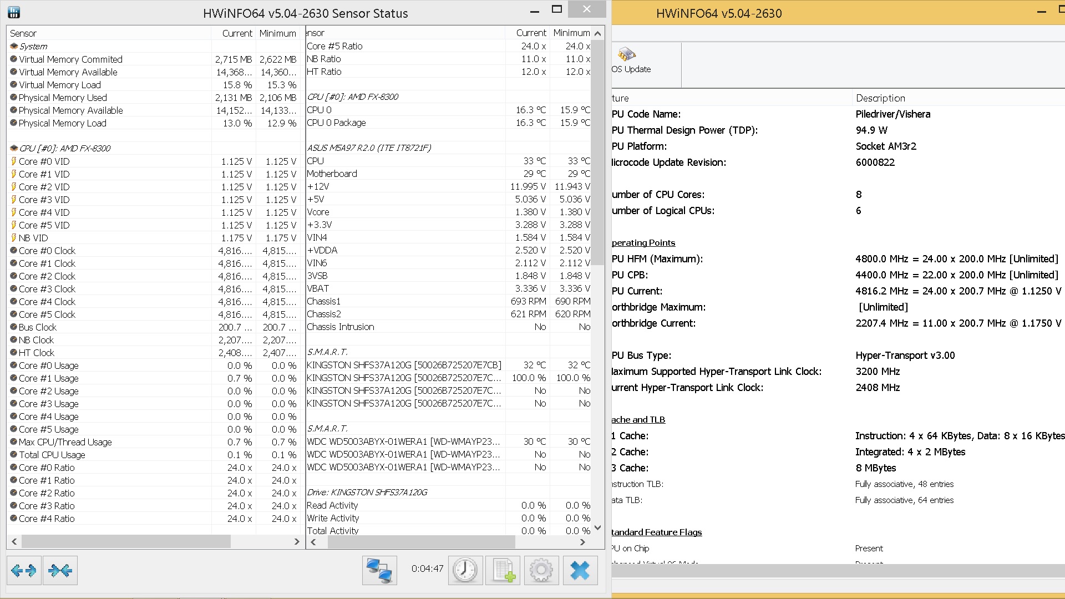Screen dimensions: 1065x599
Task: Select the System sensor group row
Action: tap(33, 47)
